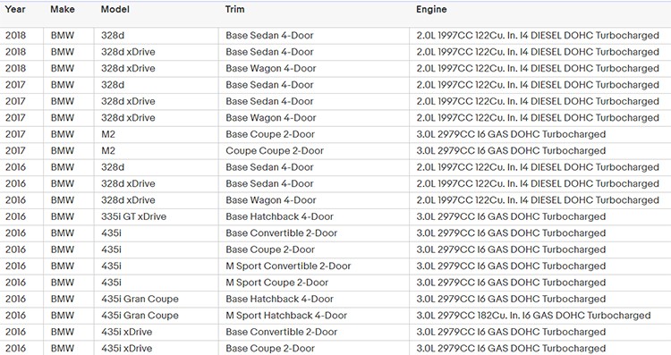The width and height of the screenshot is (671, 355).
Task: Select the "Coupe Coupe 2-Door" trim cell
Action: (275, 150)
